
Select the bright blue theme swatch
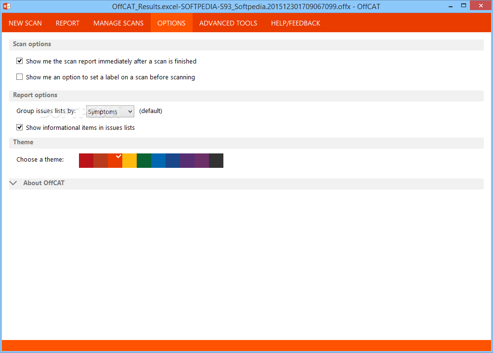point(158,161)
